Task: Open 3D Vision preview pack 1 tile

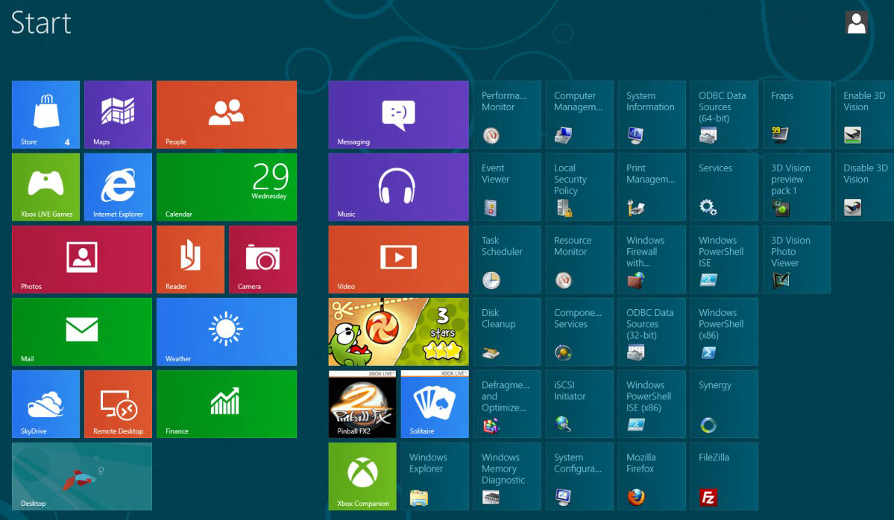Action: click(x=796, y=187)
